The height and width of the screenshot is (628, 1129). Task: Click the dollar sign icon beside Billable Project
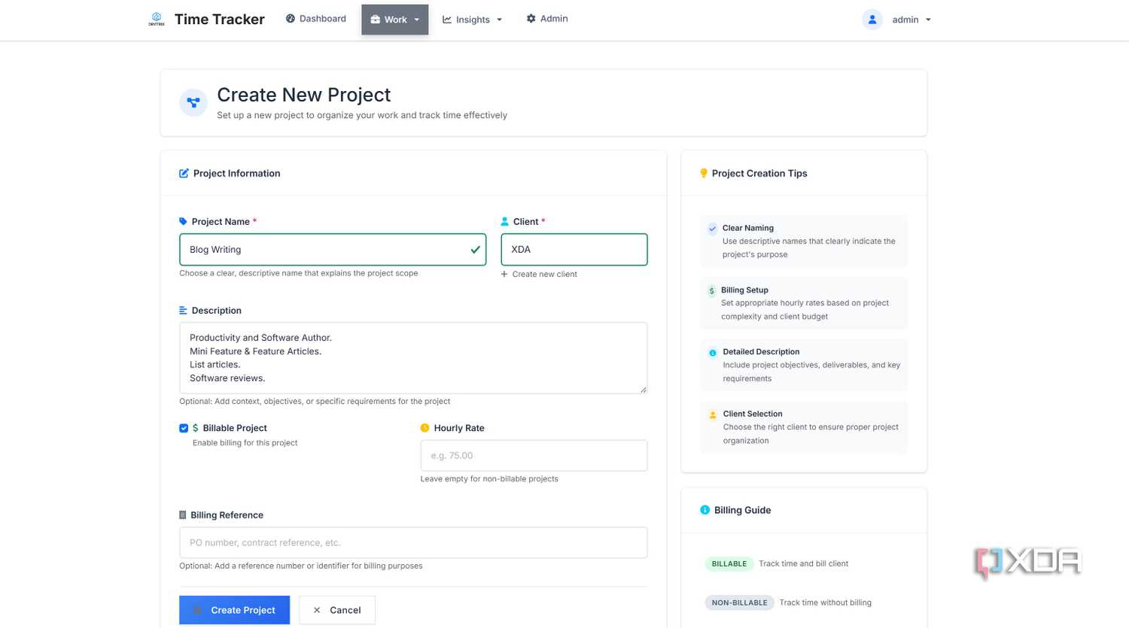196,428
